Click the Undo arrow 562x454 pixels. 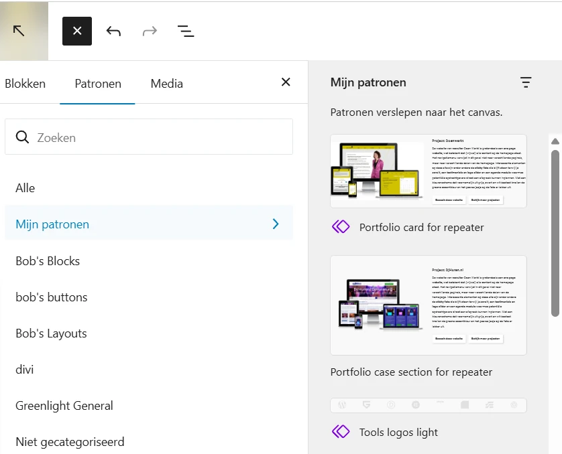pos(113,31)
